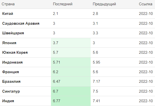Screen dimensions: 155x106
Task: Select the green 6.77 value cell
Action: click(71, 101)
